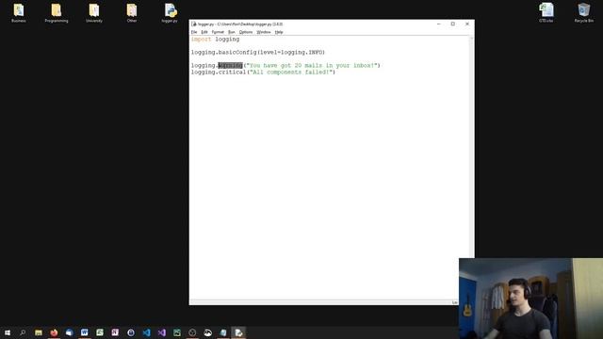Open the blue mail app in taskbar
The width and height of the screenshot is (603, 339).
point(69,332)
